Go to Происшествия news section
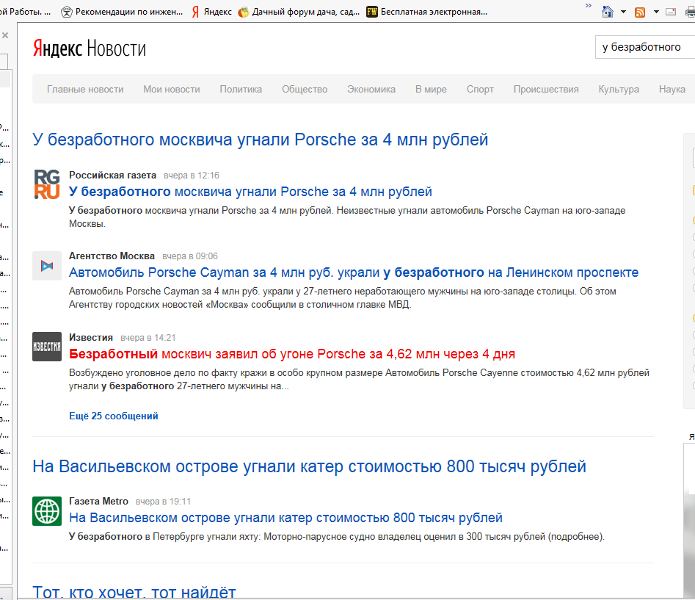This screenshot has width=695, height=600. 545,89
